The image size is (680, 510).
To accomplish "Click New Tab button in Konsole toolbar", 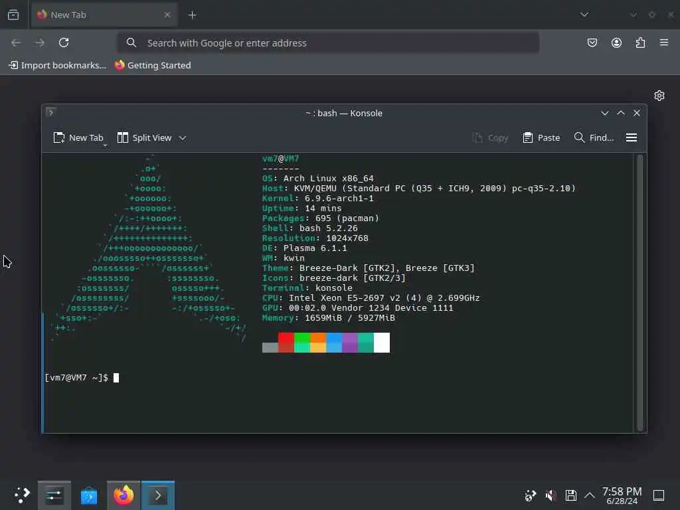I will coord(78,138).
